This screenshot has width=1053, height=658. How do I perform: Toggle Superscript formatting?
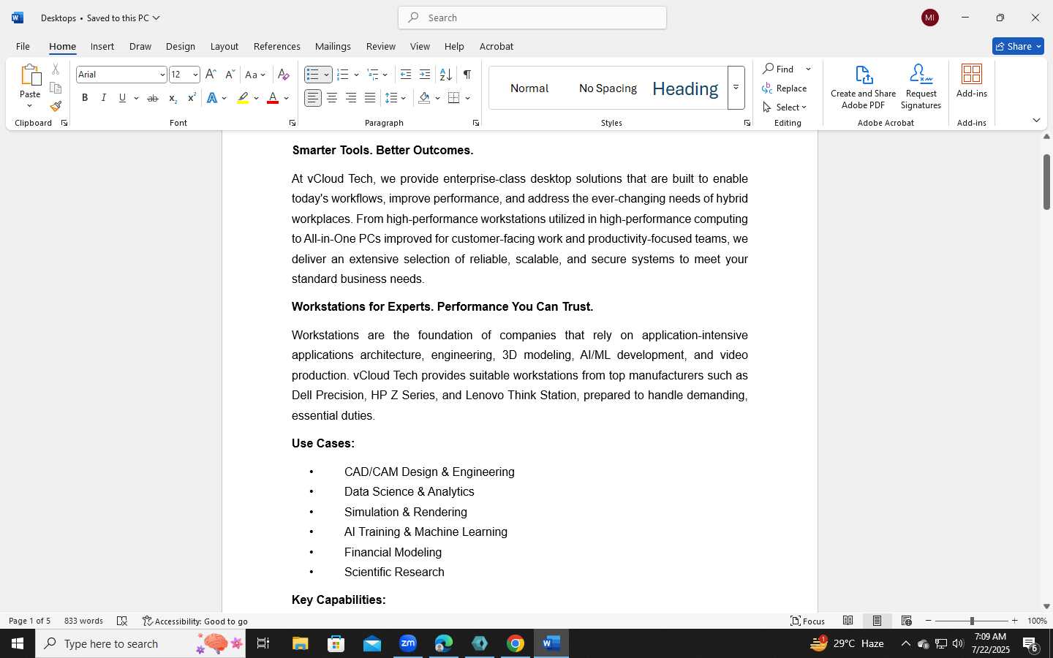pos(192,98)
